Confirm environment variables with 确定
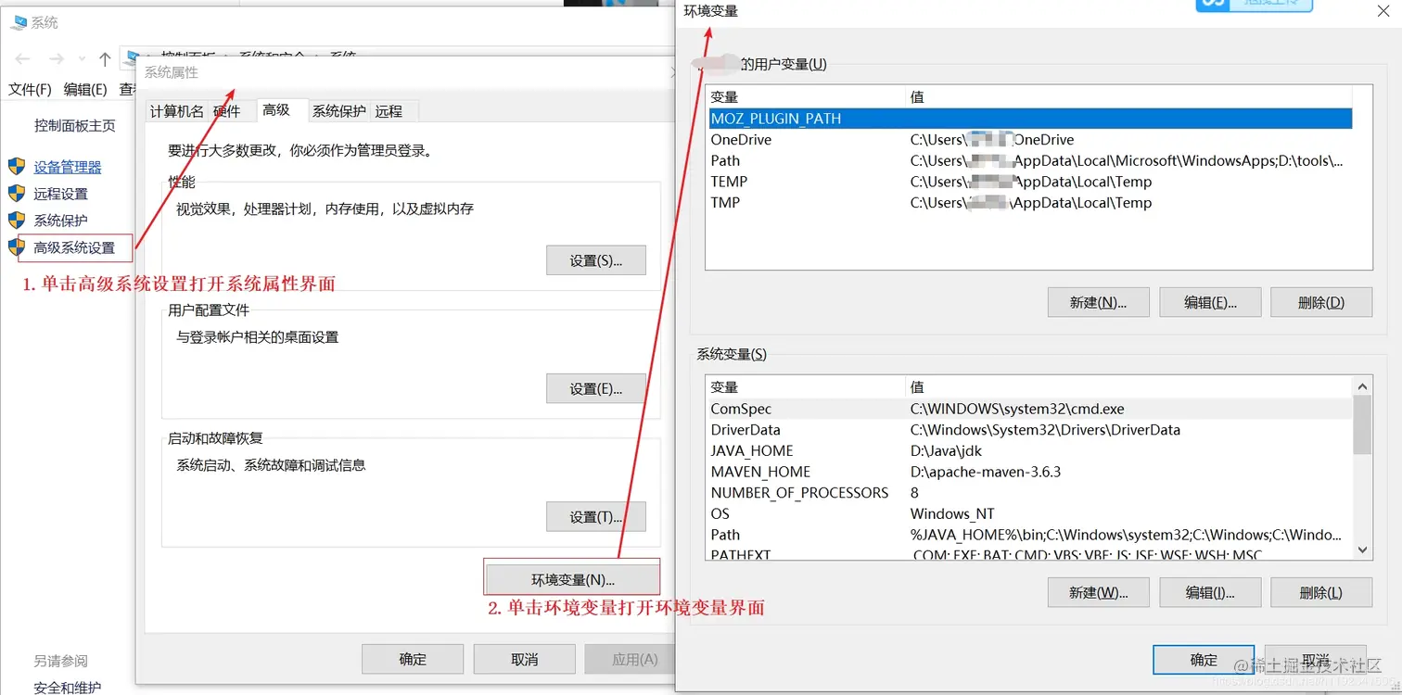This screenshot has width=1402, height=695. click(1204, 660)
